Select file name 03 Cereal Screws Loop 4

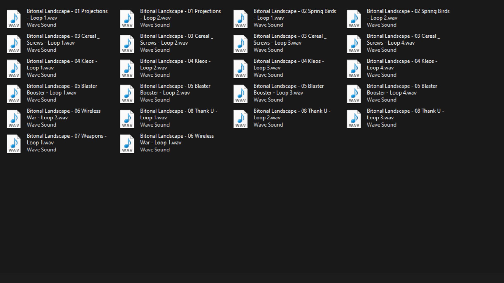click(403, 40)
